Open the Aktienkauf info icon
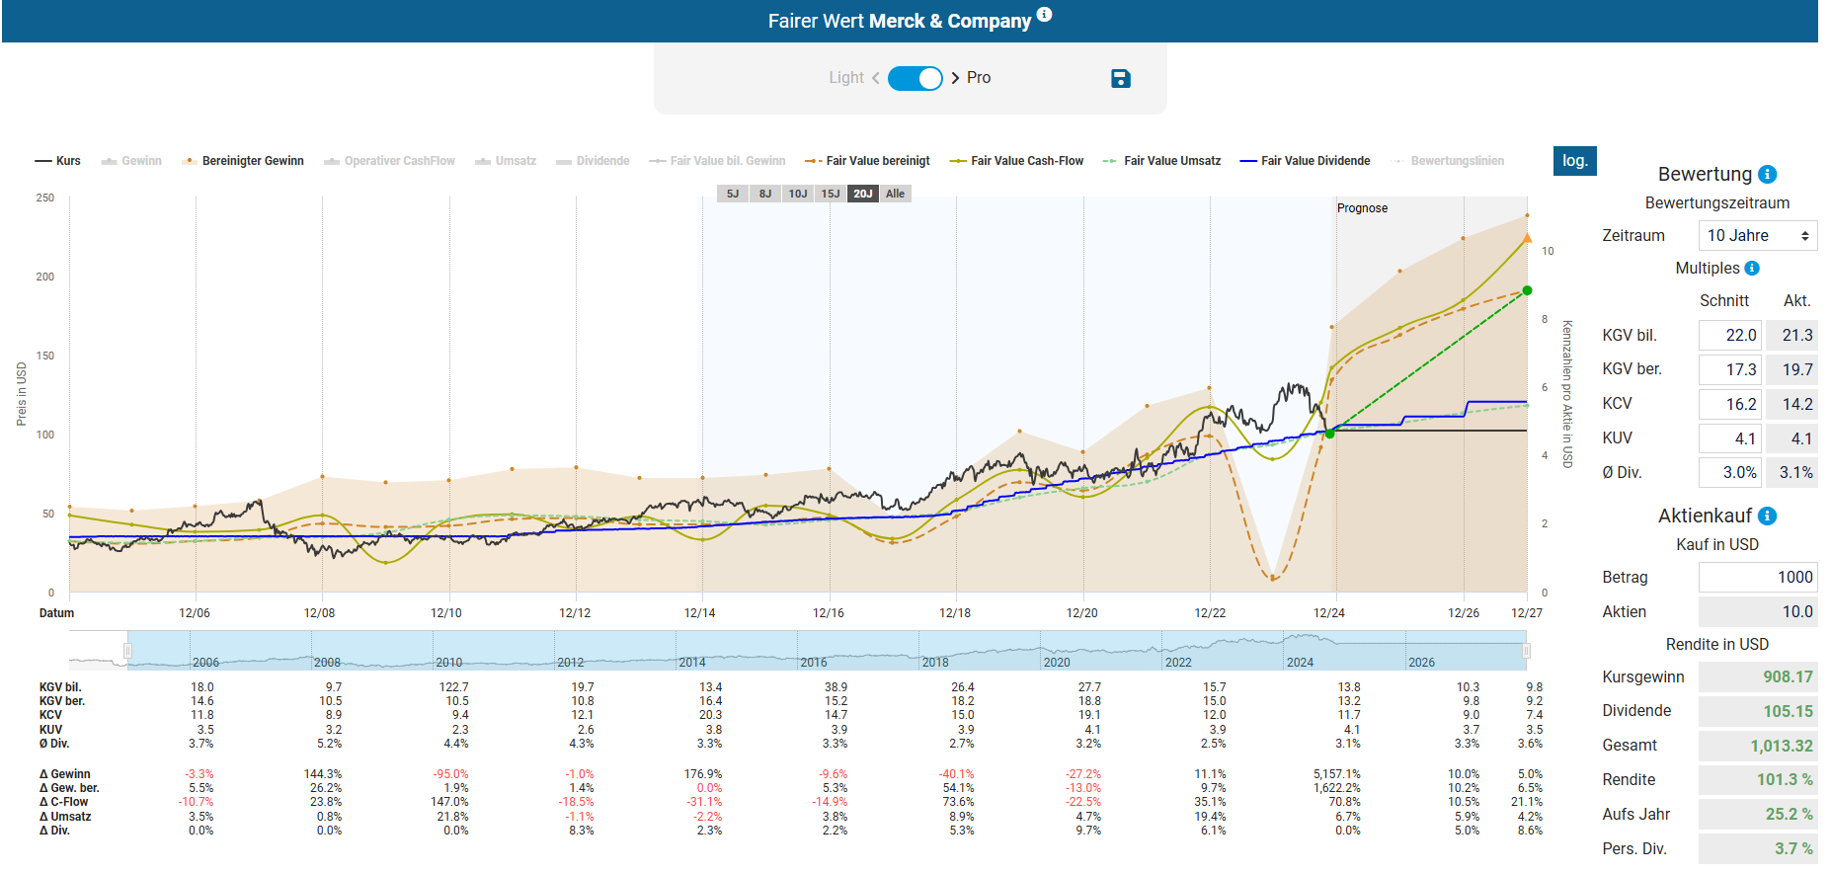 click(x=1768, y=516)
